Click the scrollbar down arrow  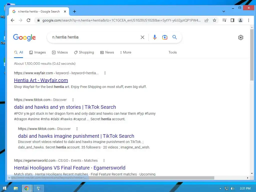coord(252,173)
